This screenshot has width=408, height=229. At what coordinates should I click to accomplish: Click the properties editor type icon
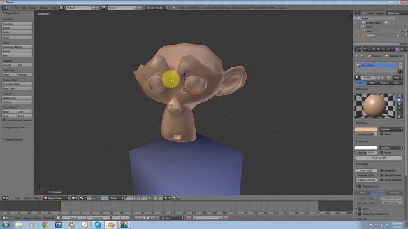click(358, 49)
